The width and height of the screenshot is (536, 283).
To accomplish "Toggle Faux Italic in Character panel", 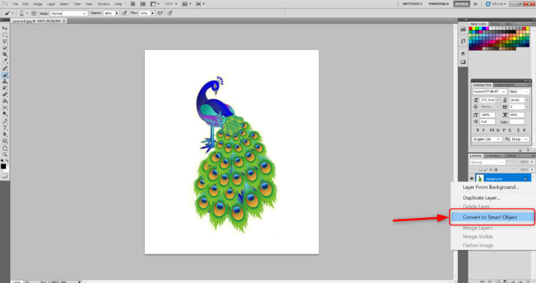I will 483,130.
